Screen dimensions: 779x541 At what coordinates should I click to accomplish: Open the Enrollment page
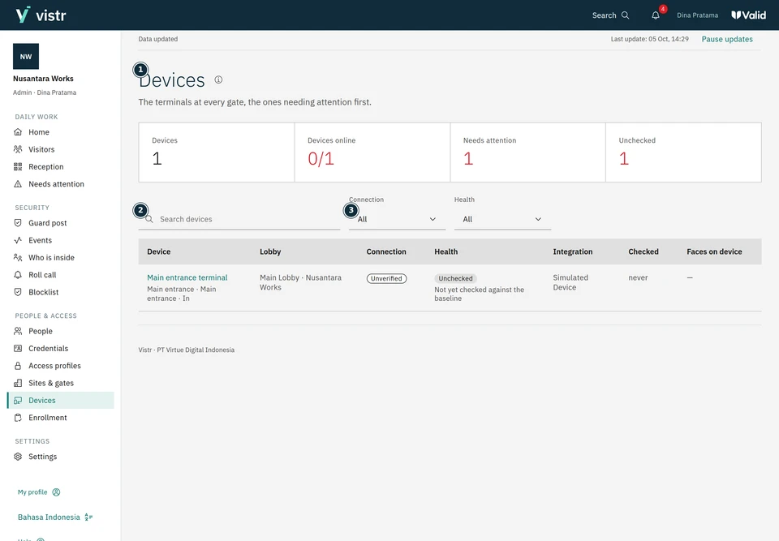click(x=47, y=418)
